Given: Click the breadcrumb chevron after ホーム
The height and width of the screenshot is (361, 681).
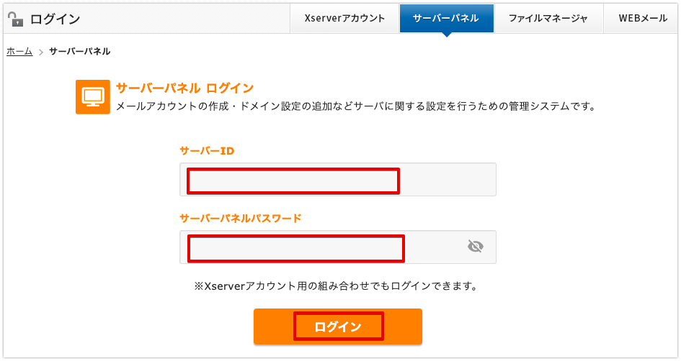Looking at the screenshot, I should point(41,52).
